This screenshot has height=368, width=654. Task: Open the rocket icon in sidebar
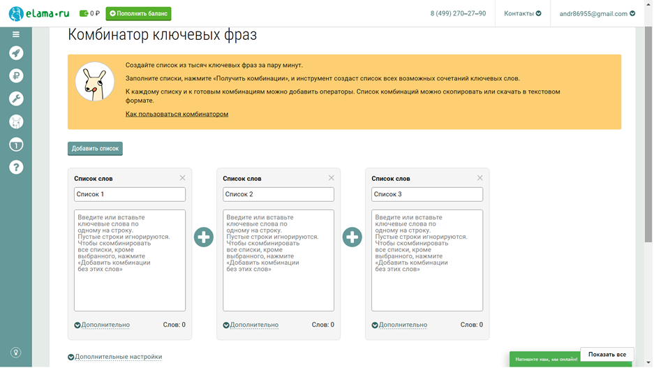16,53
